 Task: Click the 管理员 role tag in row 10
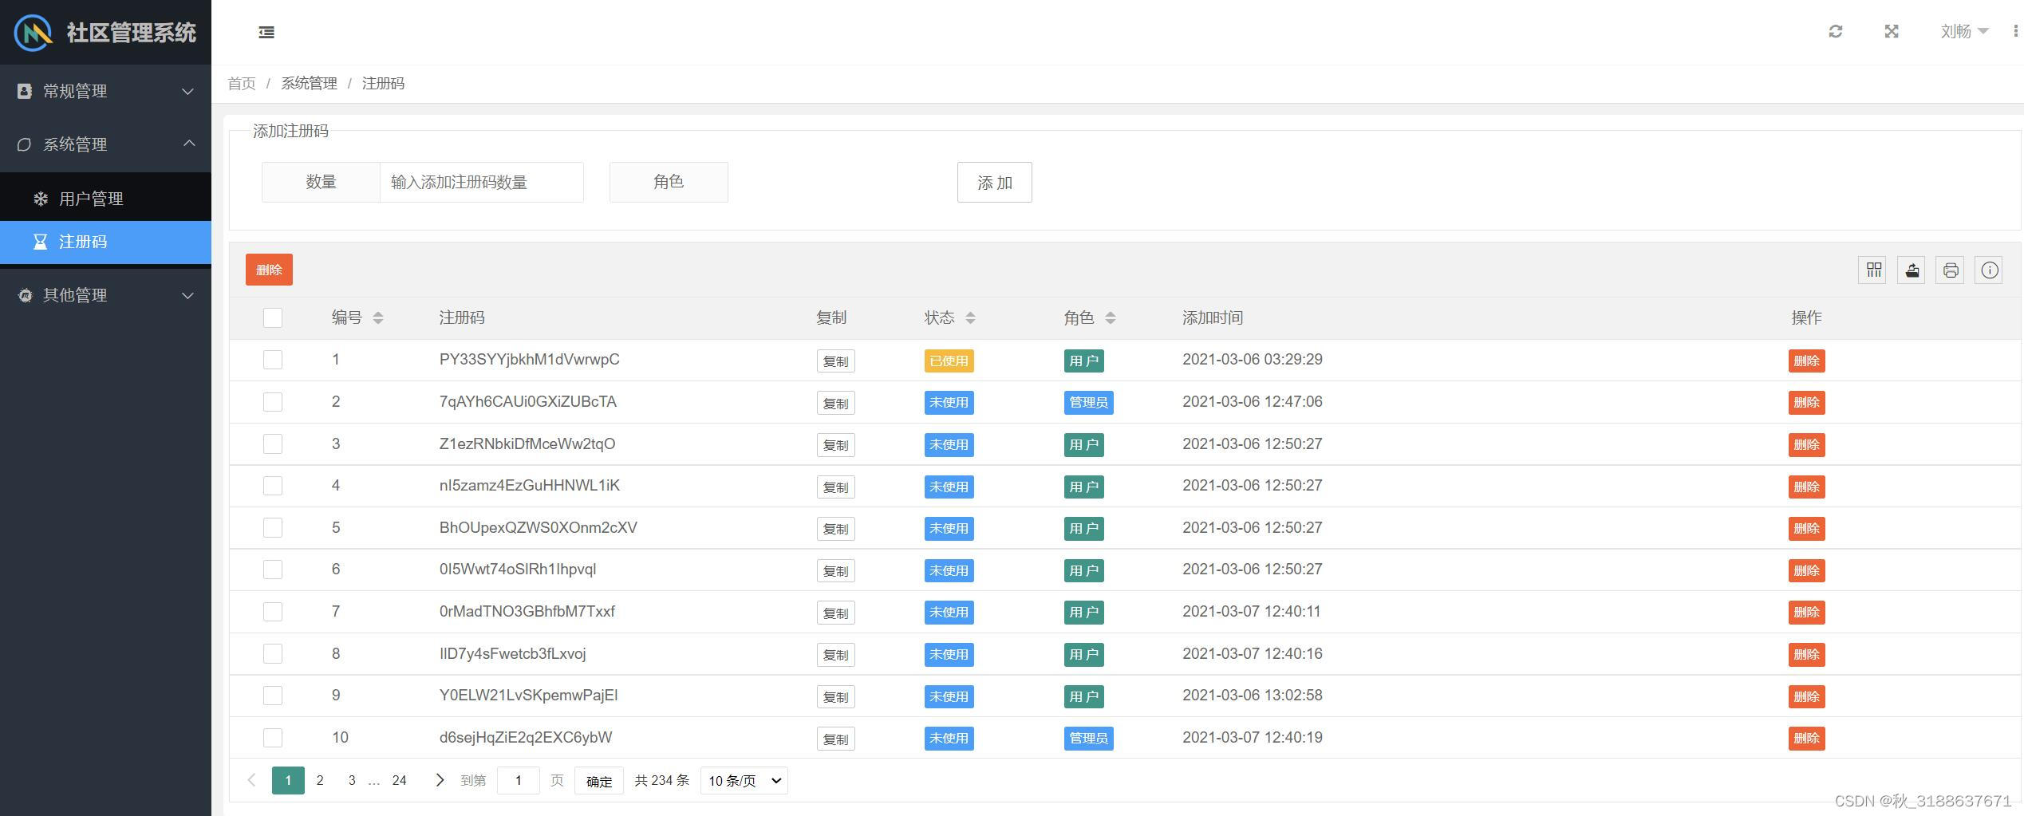coord(1089,739)
